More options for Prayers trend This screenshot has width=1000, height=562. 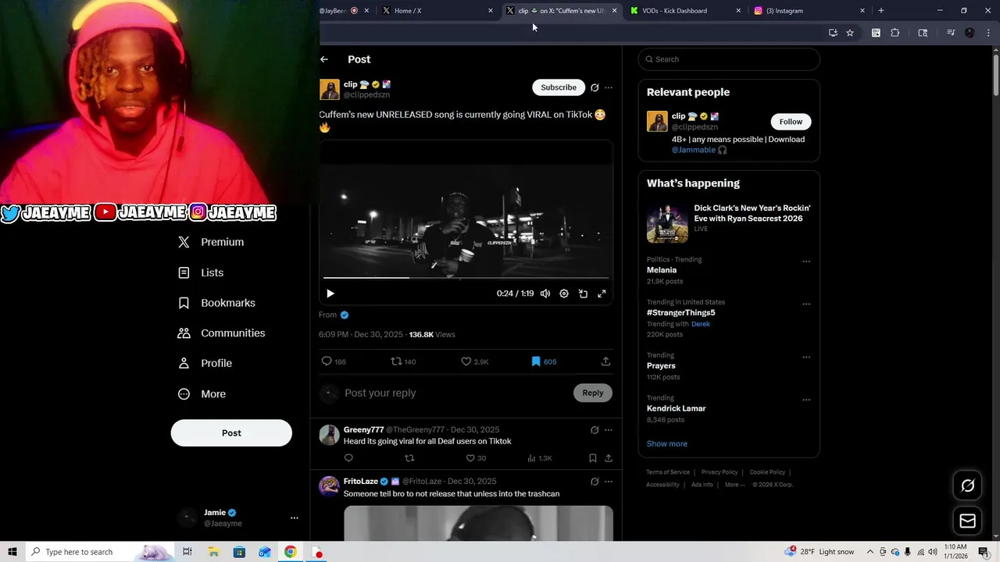(806, 357)
